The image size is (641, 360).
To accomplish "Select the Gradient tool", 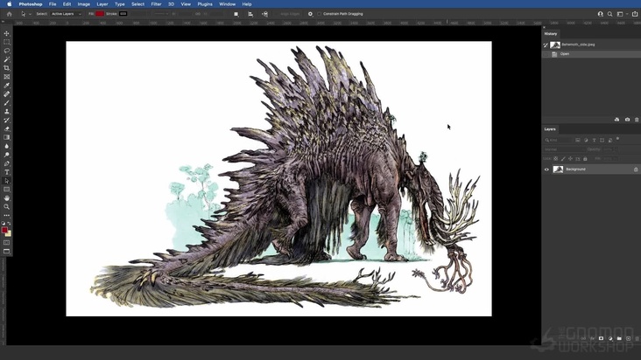I will [x=6, y=137].
